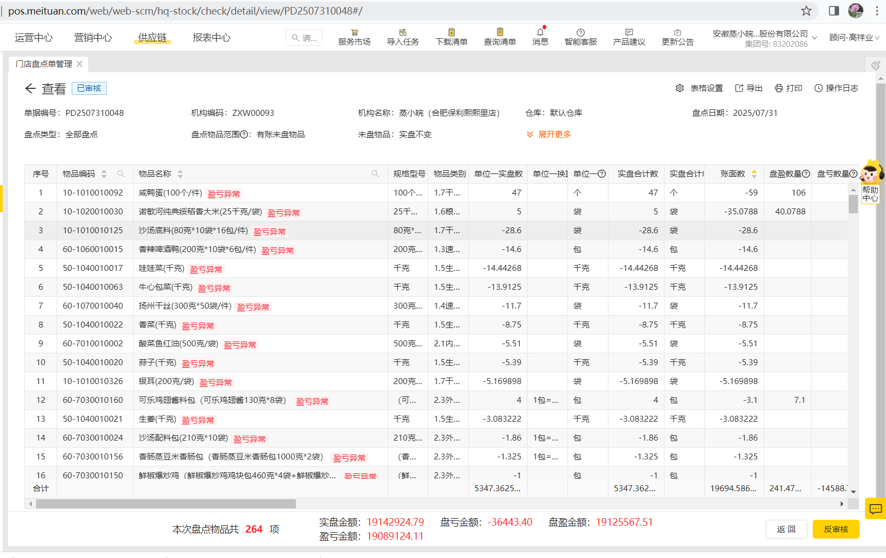The height and width of the screenshot is (558, 886).
Task: Open the feedback chat icon at bottom right
Action: pos(875,508)
